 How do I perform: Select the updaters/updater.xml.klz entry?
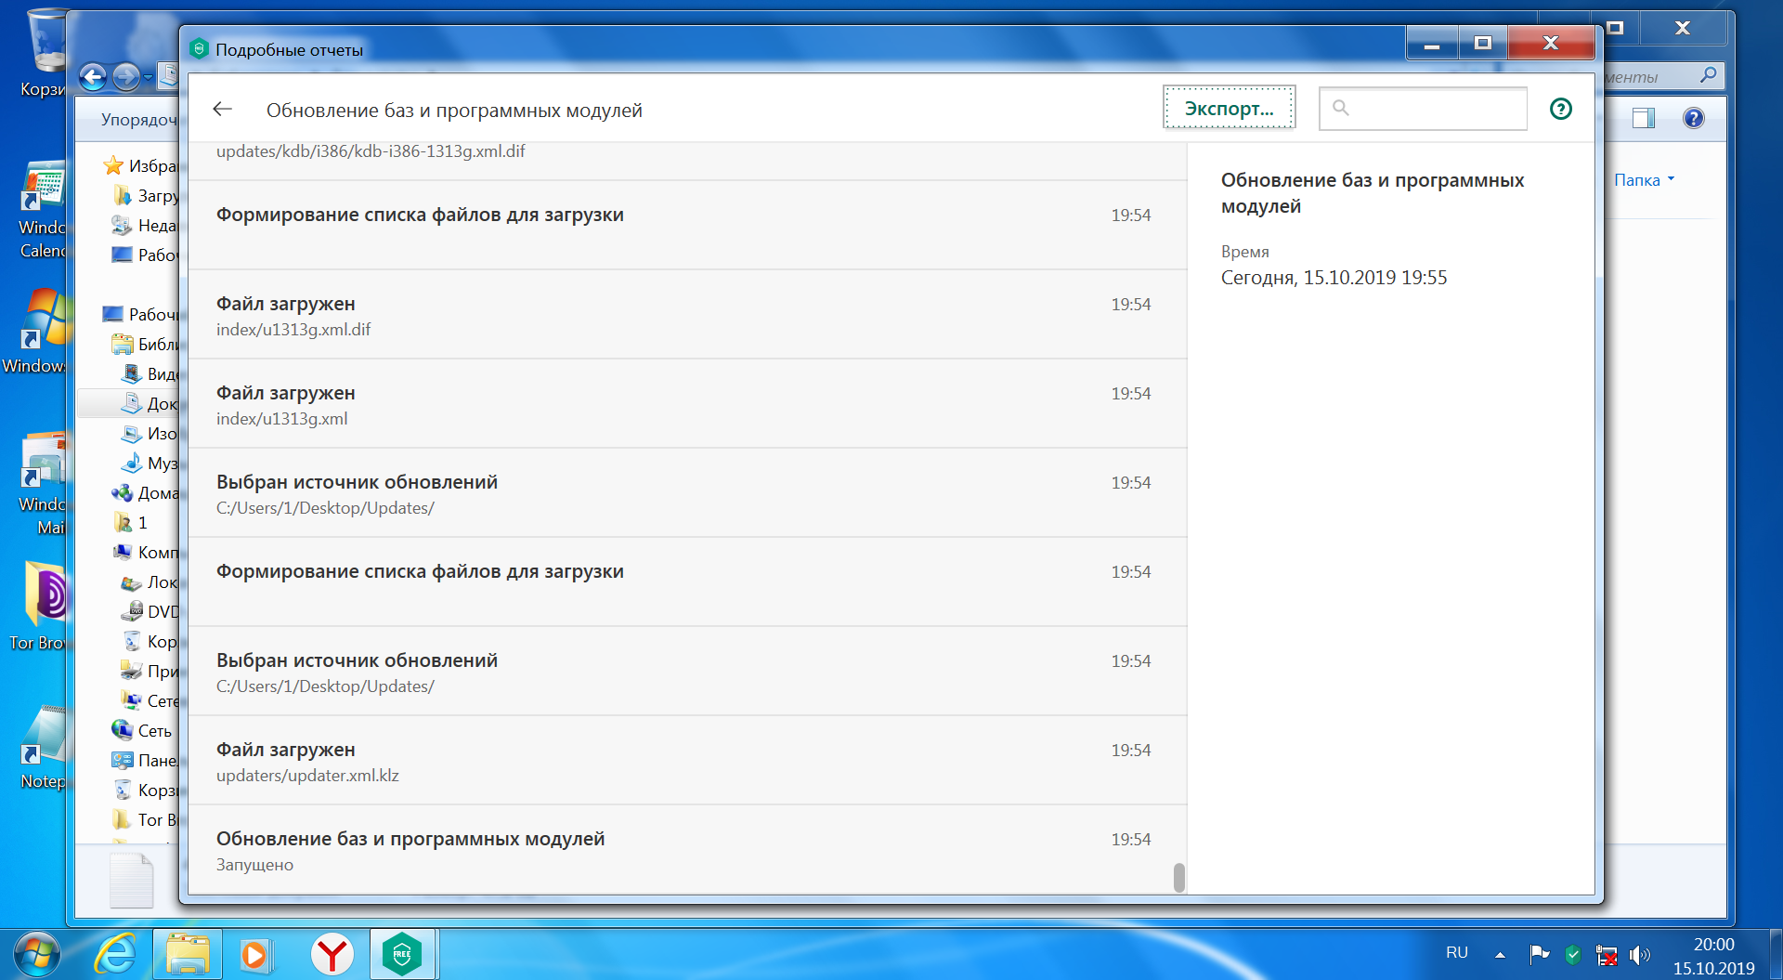(687, 761)
